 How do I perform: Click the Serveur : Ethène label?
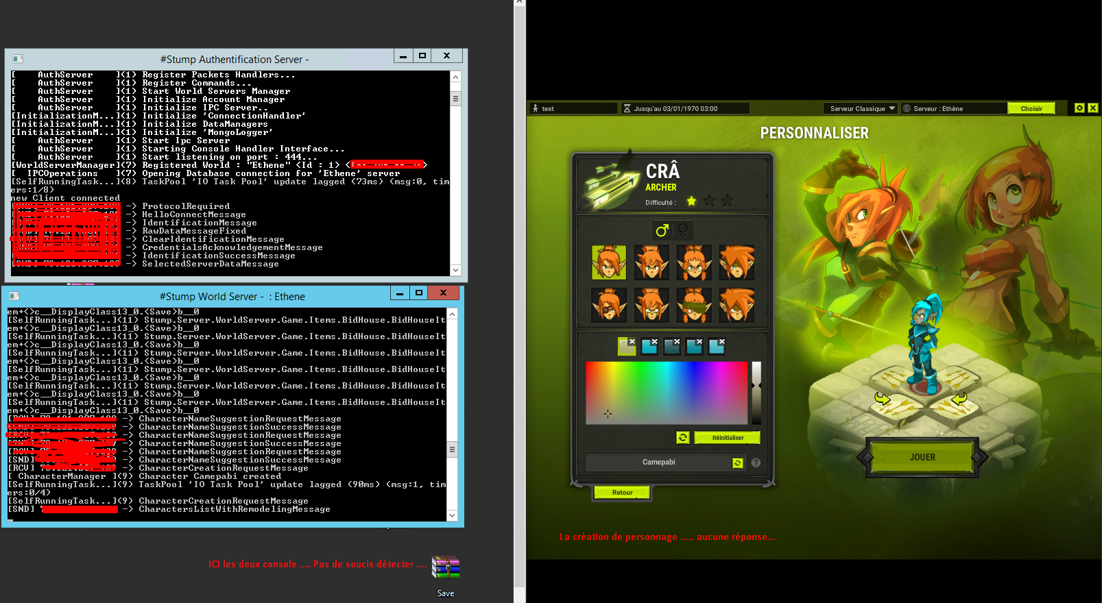point(938,108)
